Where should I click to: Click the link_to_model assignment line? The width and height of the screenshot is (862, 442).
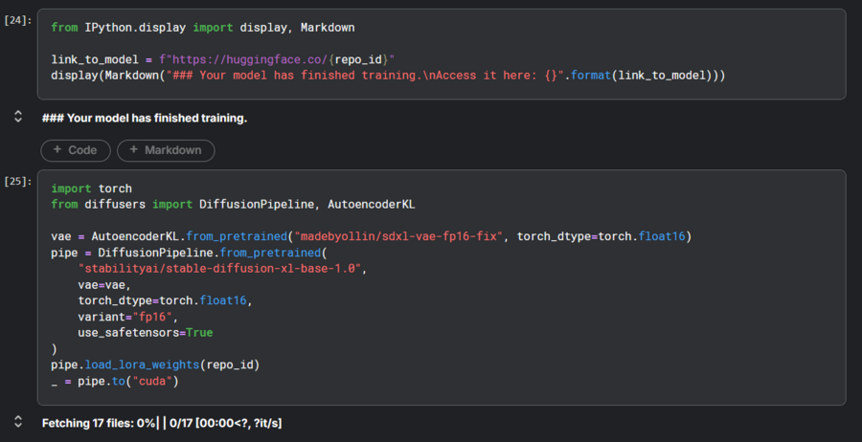point(223,59)
